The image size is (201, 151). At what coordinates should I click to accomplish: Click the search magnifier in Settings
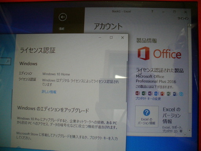8,61
